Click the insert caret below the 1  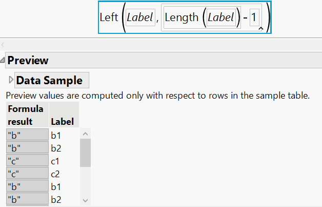coord(260,29)
